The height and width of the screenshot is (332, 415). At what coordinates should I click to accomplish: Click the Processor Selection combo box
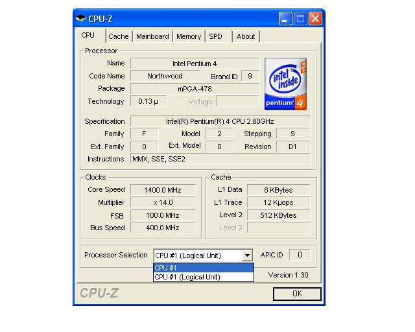pyautogui.click(x=203, y=255)
